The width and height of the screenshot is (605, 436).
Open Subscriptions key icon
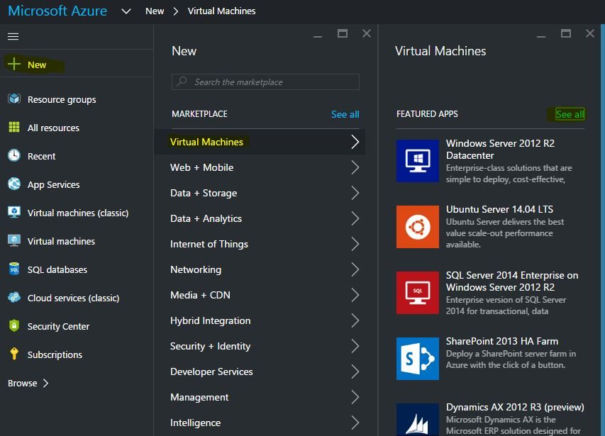[x=14, y=354]
